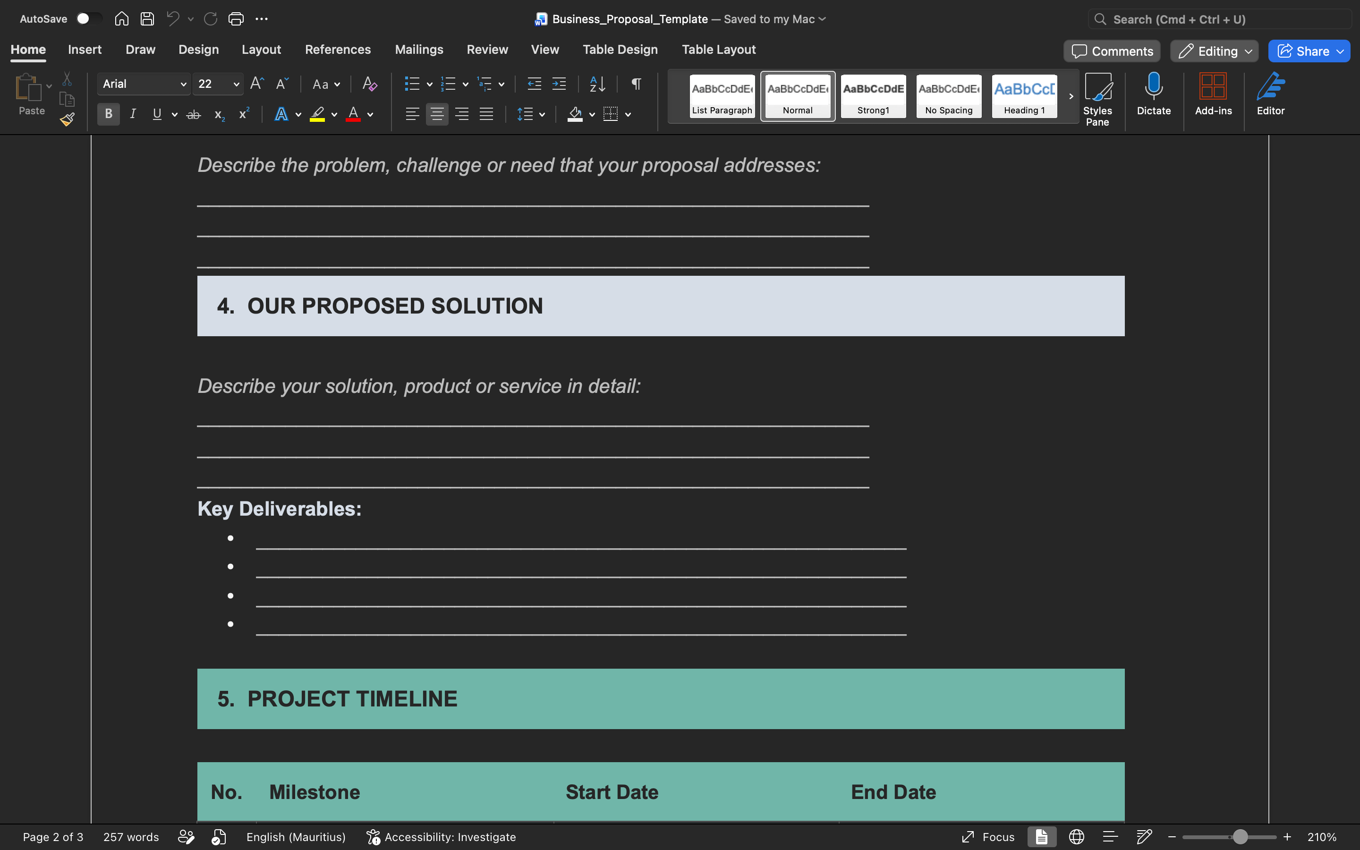Apply red font color
Image resolution: width=1360 pixels, height=850 pixels.
click(x=353, y=114)
